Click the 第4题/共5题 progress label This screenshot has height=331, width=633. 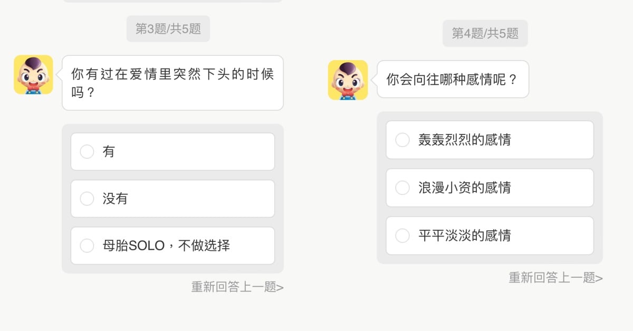coord(485,34)
